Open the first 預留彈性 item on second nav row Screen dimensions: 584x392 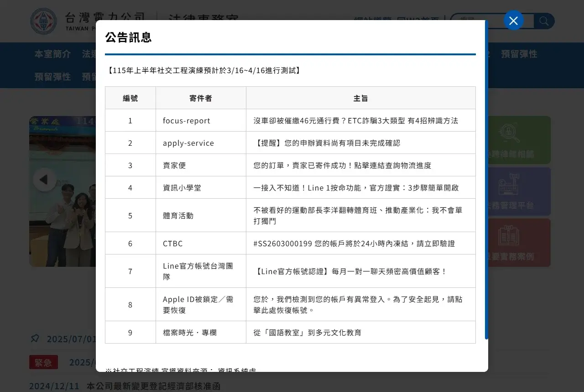pos(53,77)
